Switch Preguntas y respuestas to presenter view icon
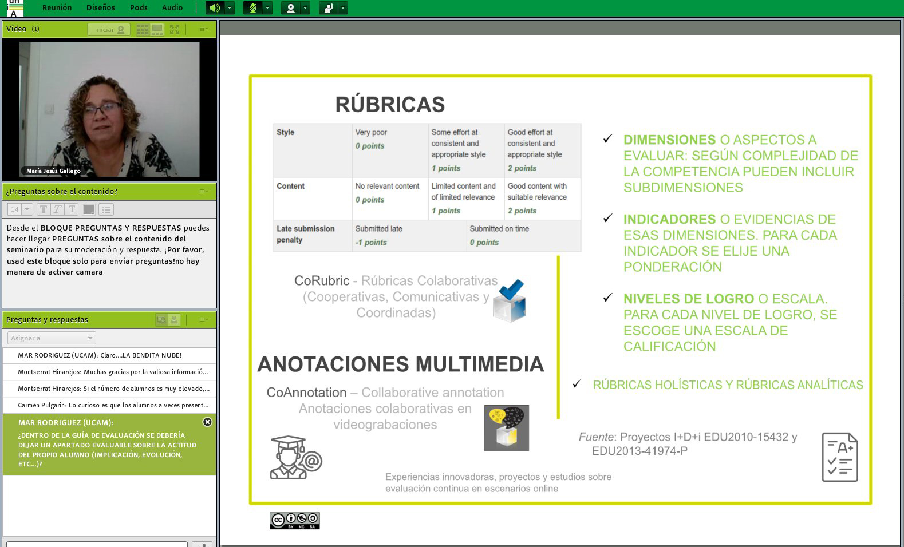 click(x=161, y=320)
